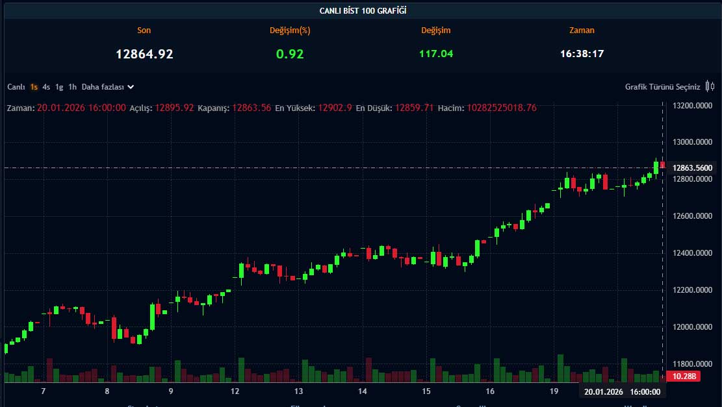Click the red 10.28B volume badge
Image resolution: width=722 pixels, height=407 pixels.
683,376
